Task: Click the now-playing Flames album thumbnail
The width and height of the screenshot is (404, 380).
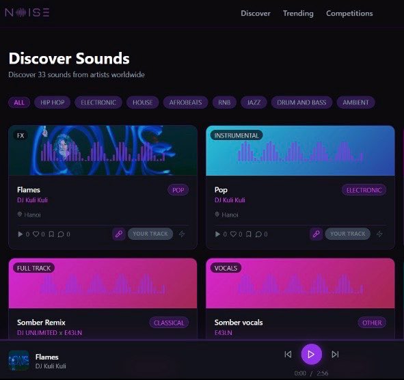Action: click(19, 360)
